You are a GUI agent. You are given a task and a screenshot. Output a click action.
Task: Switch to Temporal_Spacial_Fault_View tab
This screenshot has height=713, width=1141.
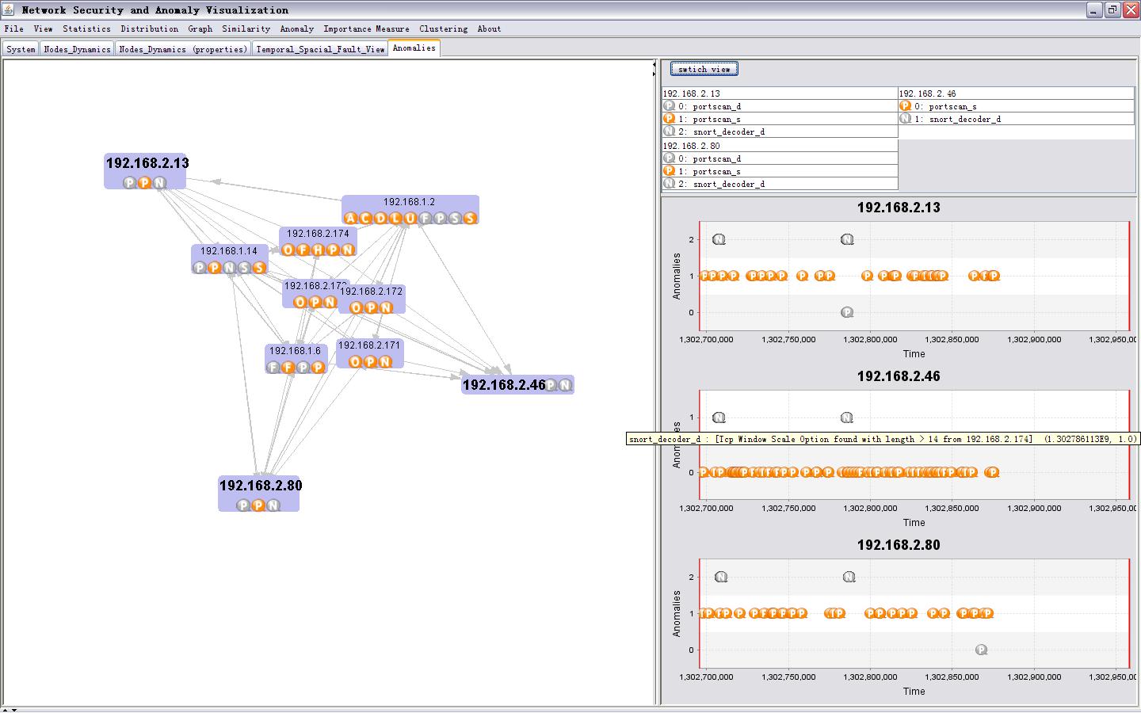[x=320, y=49]
